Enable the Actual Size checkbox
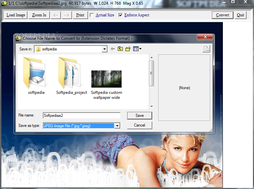Image resolution: width=254 pixels, height=189 pixels. pyautogui.click(x=92, y=15)
